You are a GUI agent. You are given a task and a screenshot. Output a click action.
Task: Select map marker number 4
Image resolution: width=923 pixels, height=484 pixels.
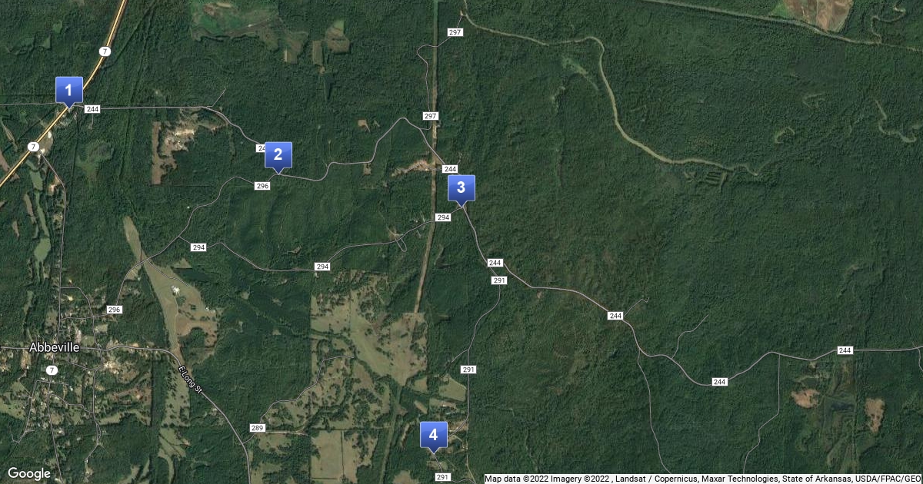[x=434, y=436]
